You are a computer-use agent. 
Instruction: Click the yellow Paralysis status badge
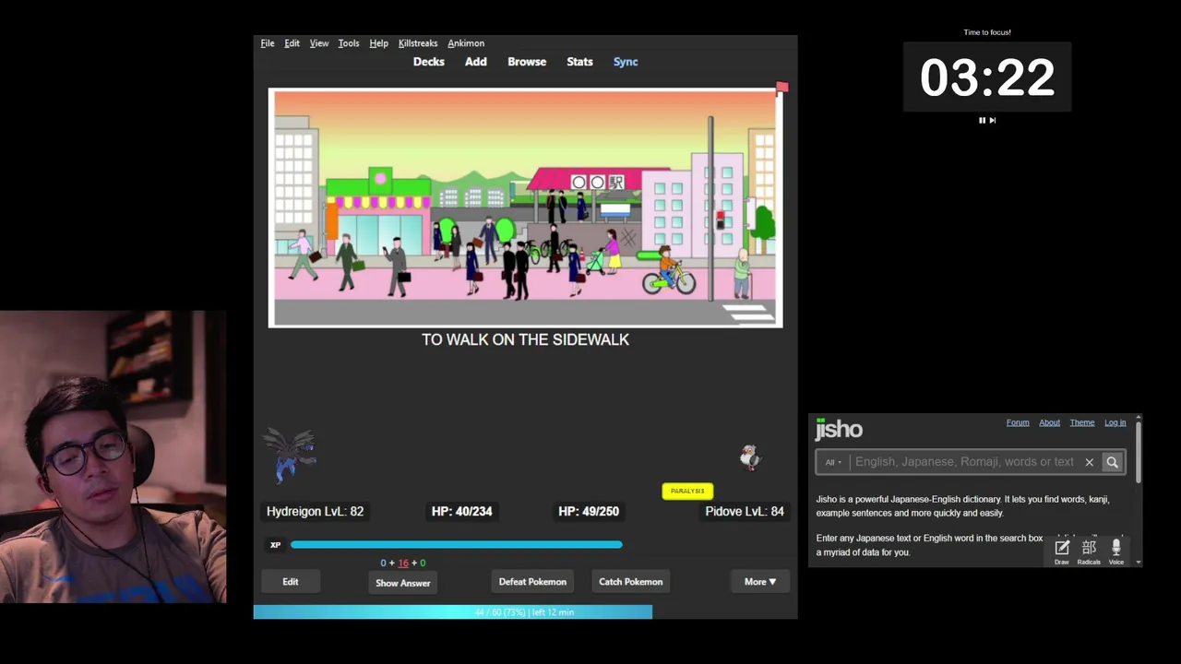[x=687, y=492]
